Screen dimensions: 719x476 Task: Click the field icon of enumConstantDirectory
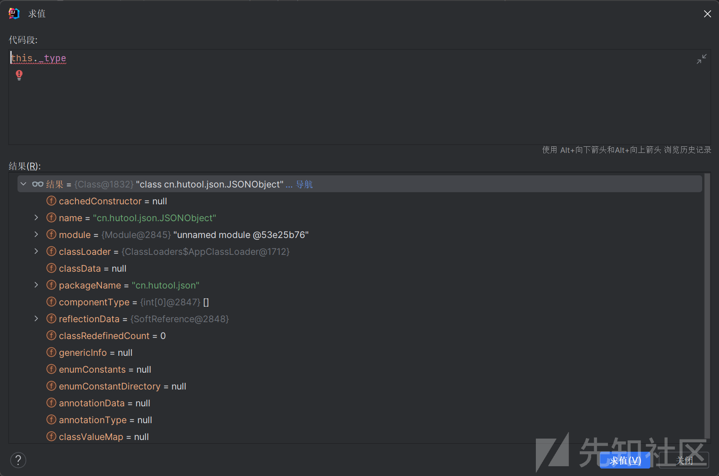51,386
